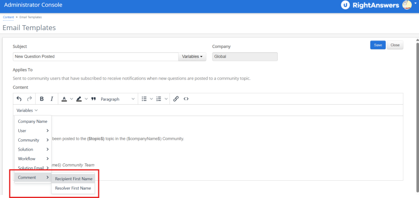Image resolution: width=419 pixels, height=198 pixels.
Task: Apply the highlight marker tool
Action: point(79,99)
